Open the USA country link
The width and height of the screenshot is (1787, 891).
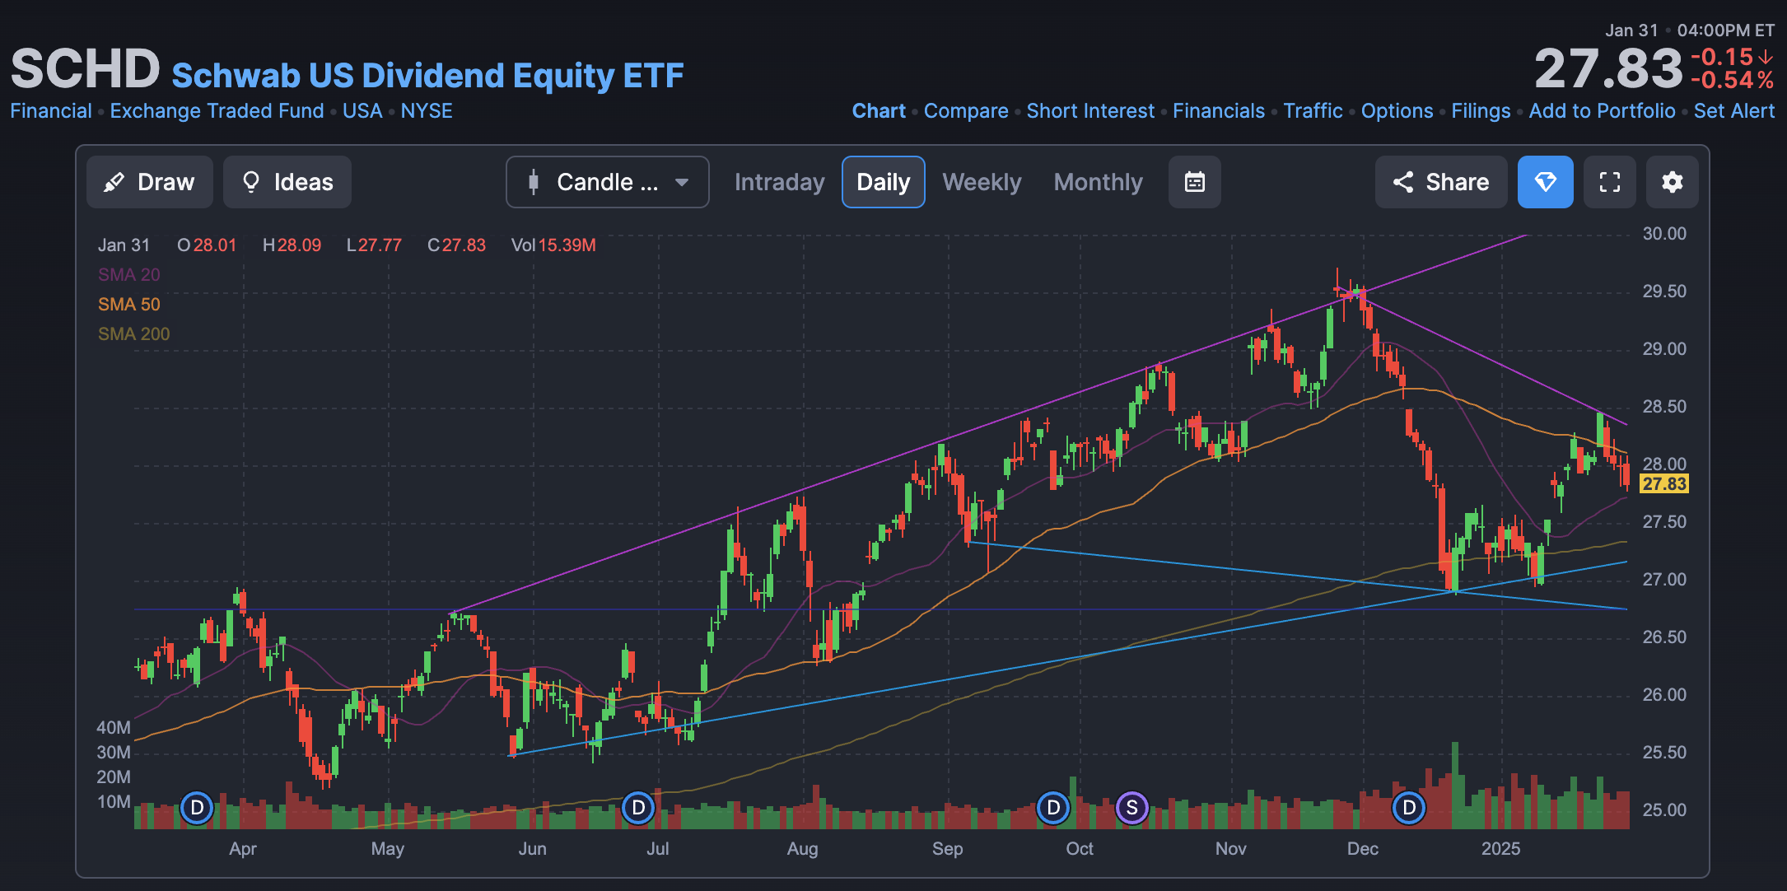(x=362, y=111)
